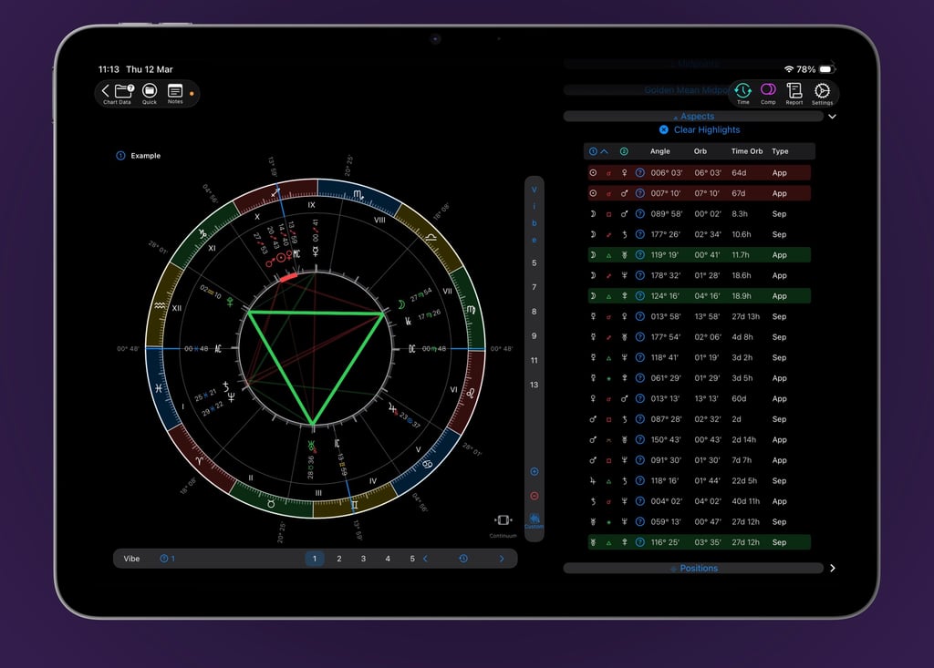Click the Positions section header bar
This screenshot has height=668, width=934.
coord(693,568)
